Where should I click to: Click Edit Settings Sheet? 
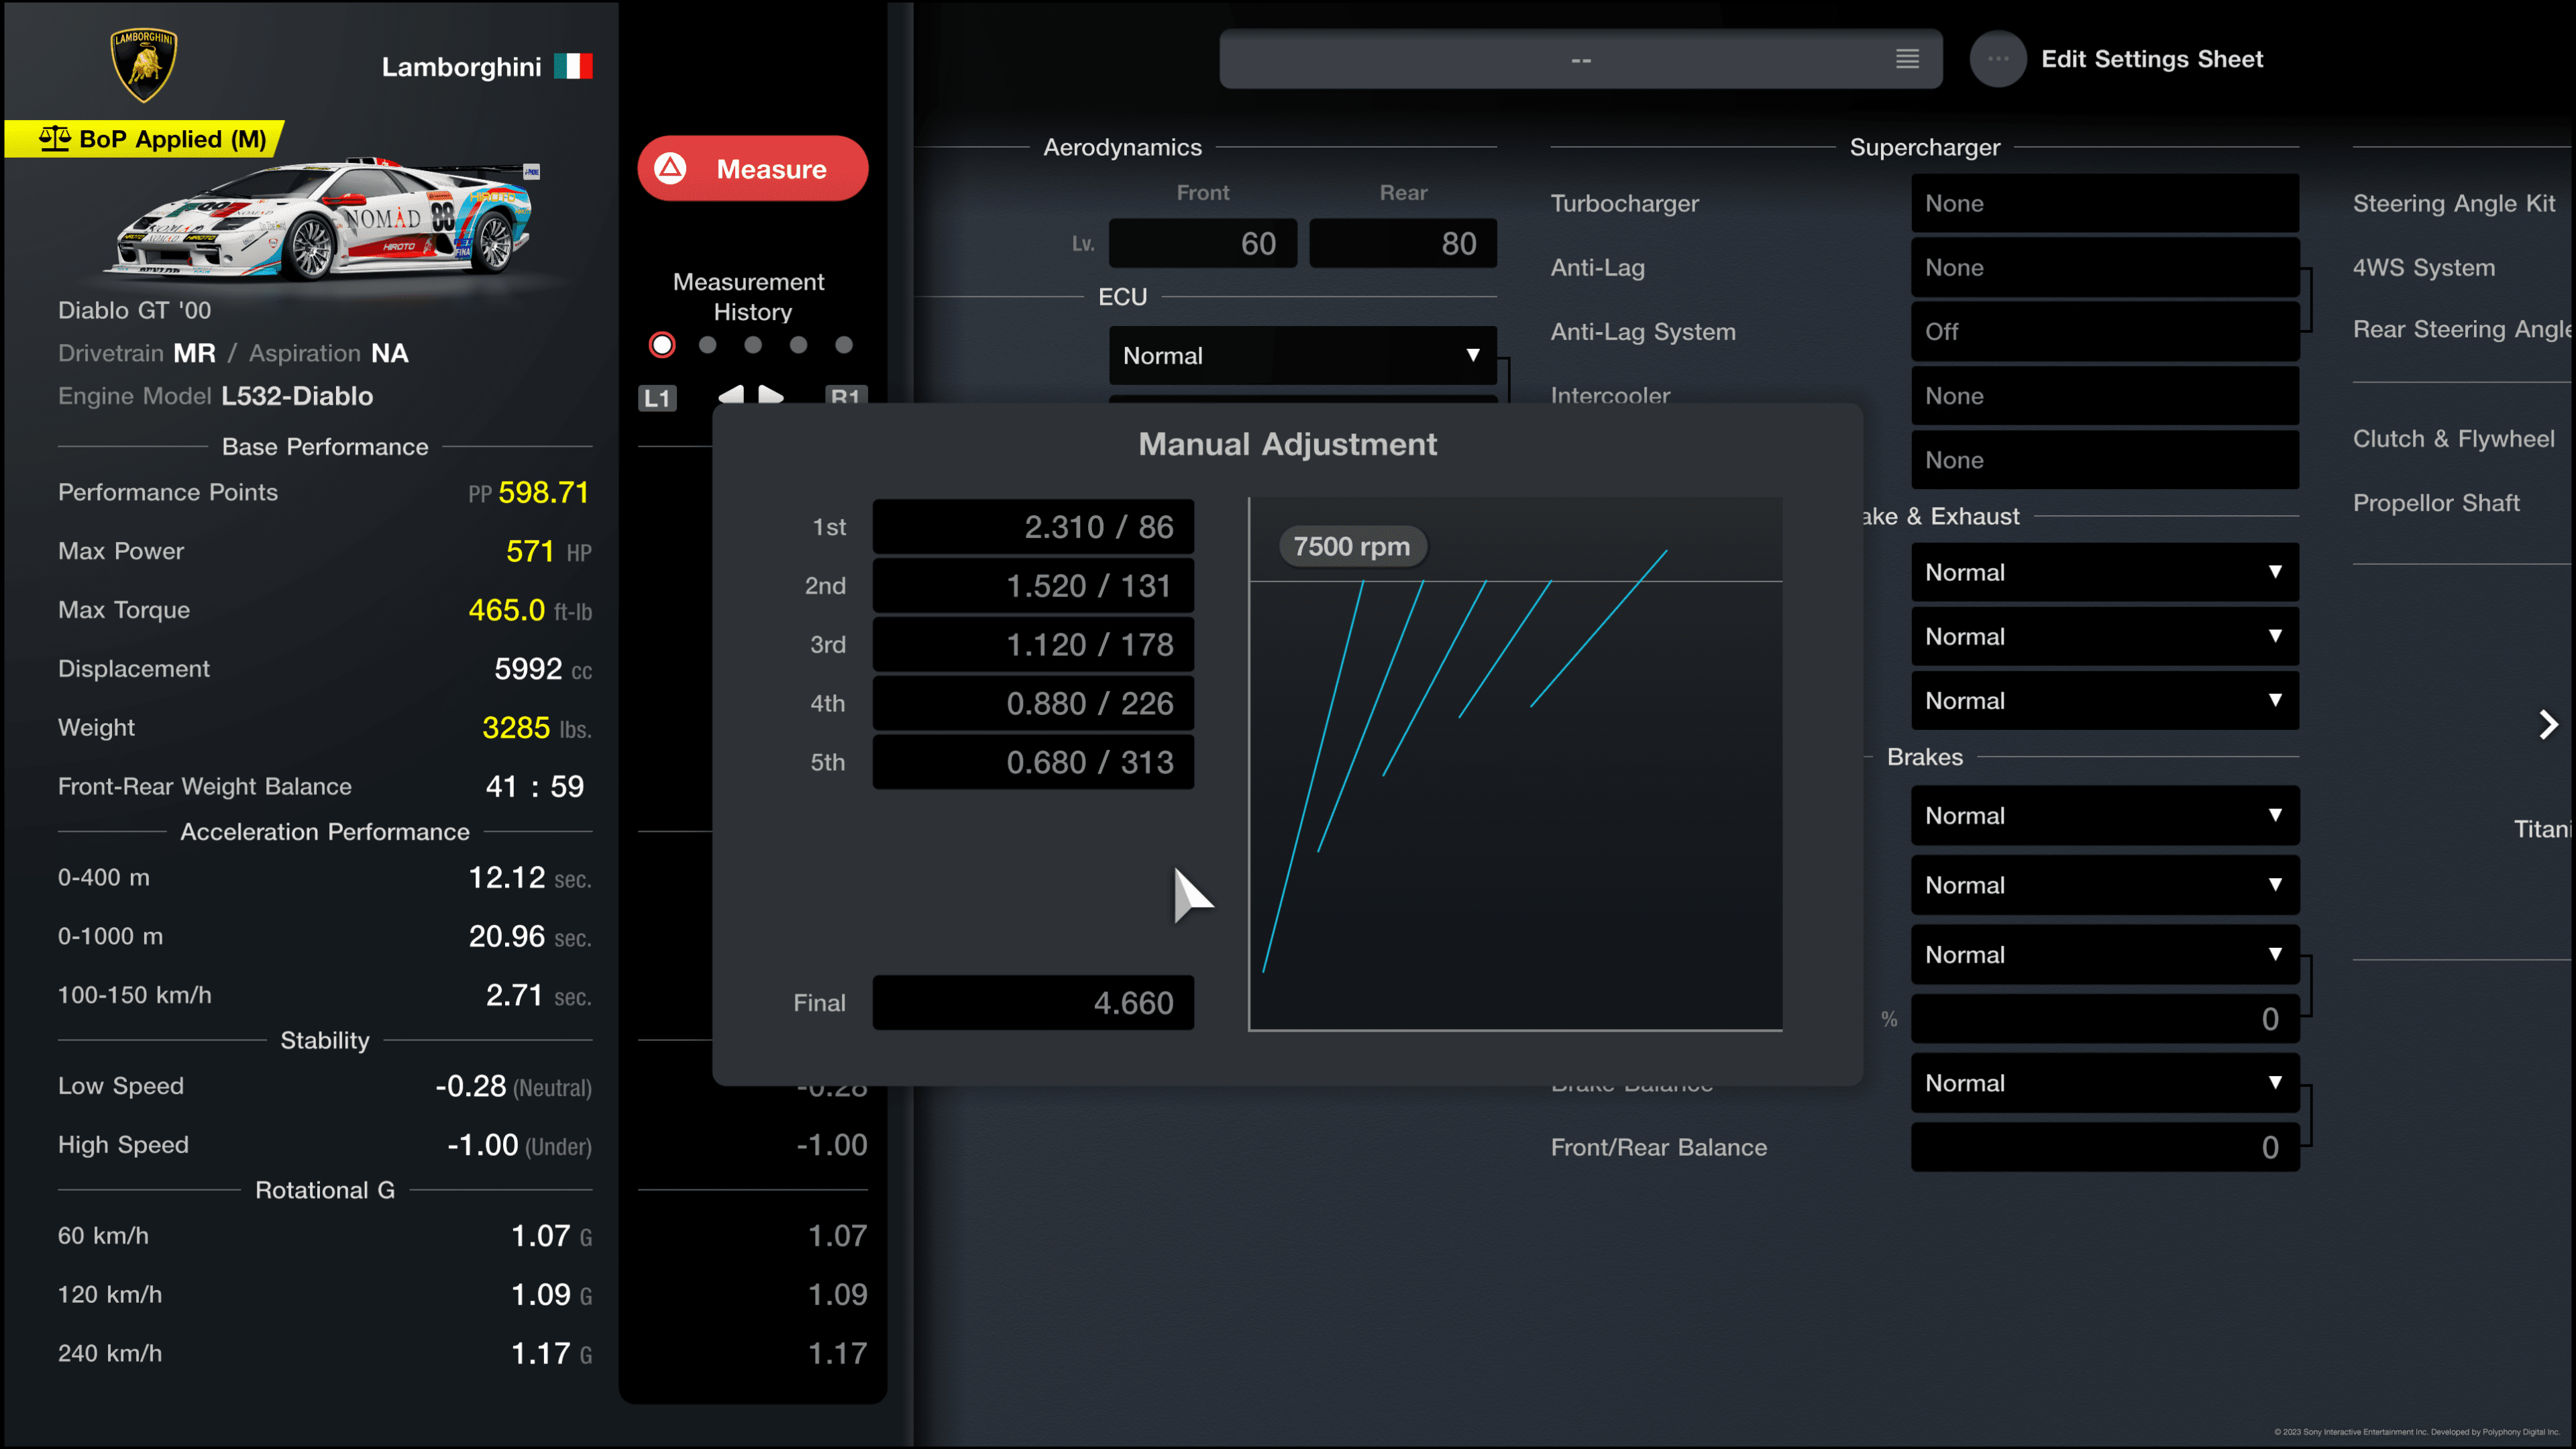(2151, 59)
